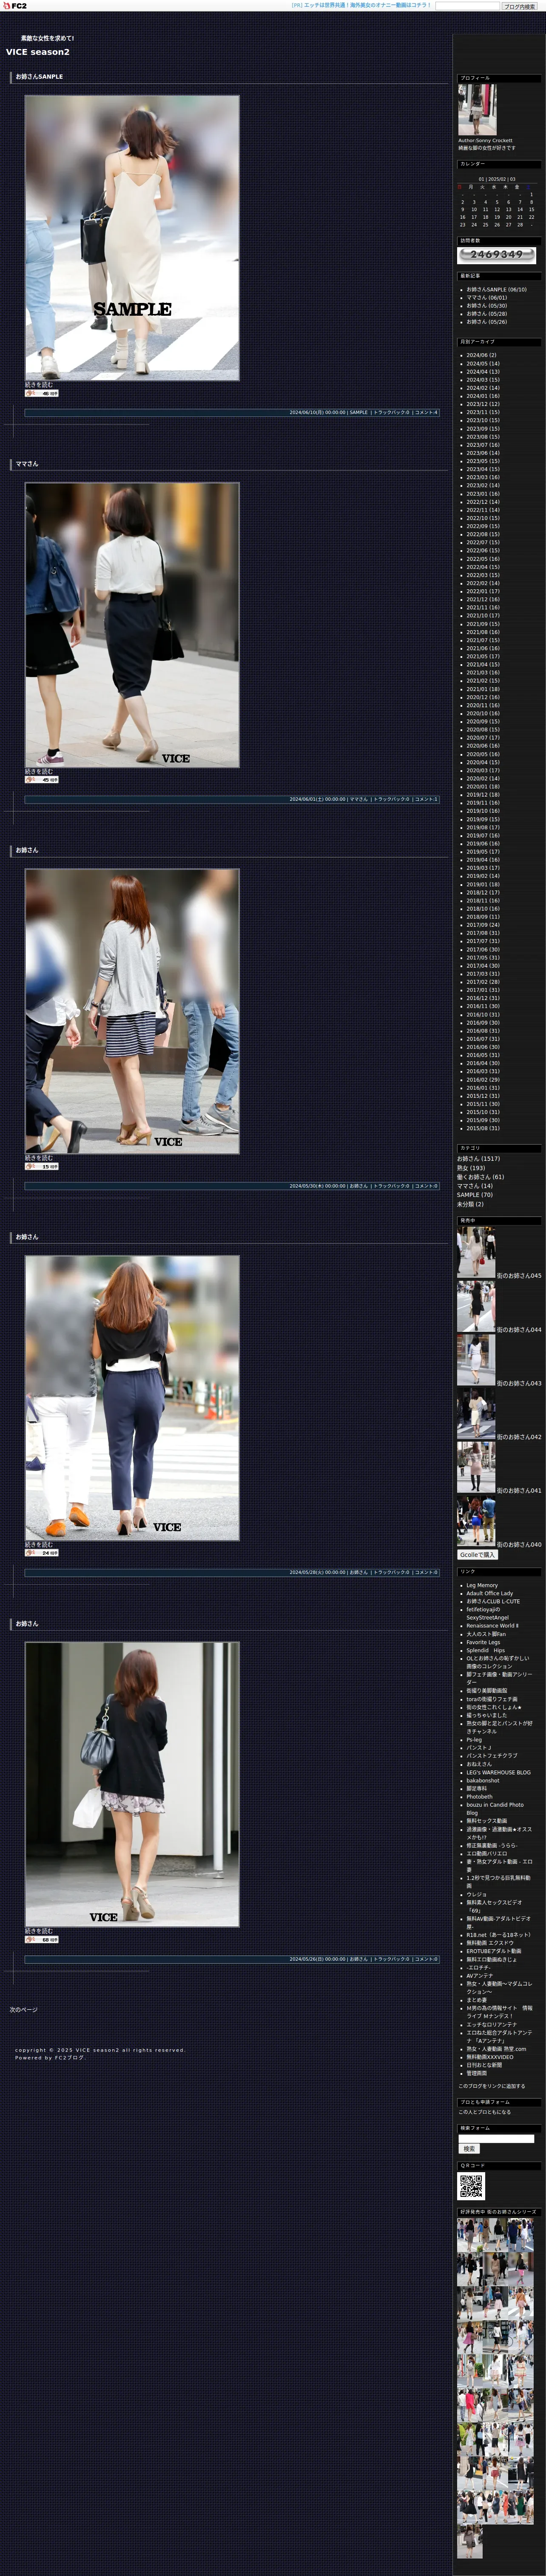Open the Renaissance World Ⅱ link

pyautogui.click(x=492, y=1625)
